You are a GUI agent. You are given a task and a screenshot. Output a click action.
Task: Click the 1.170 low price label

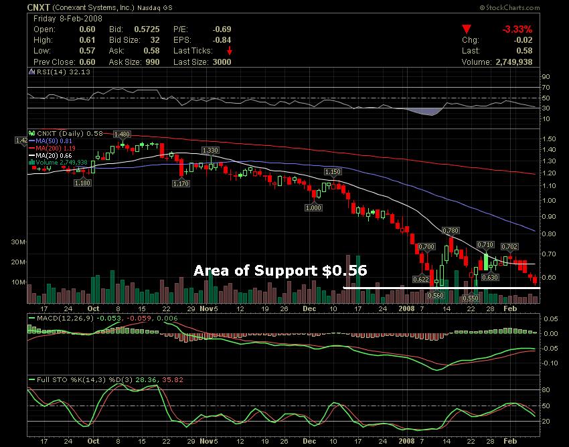(181, 183)
